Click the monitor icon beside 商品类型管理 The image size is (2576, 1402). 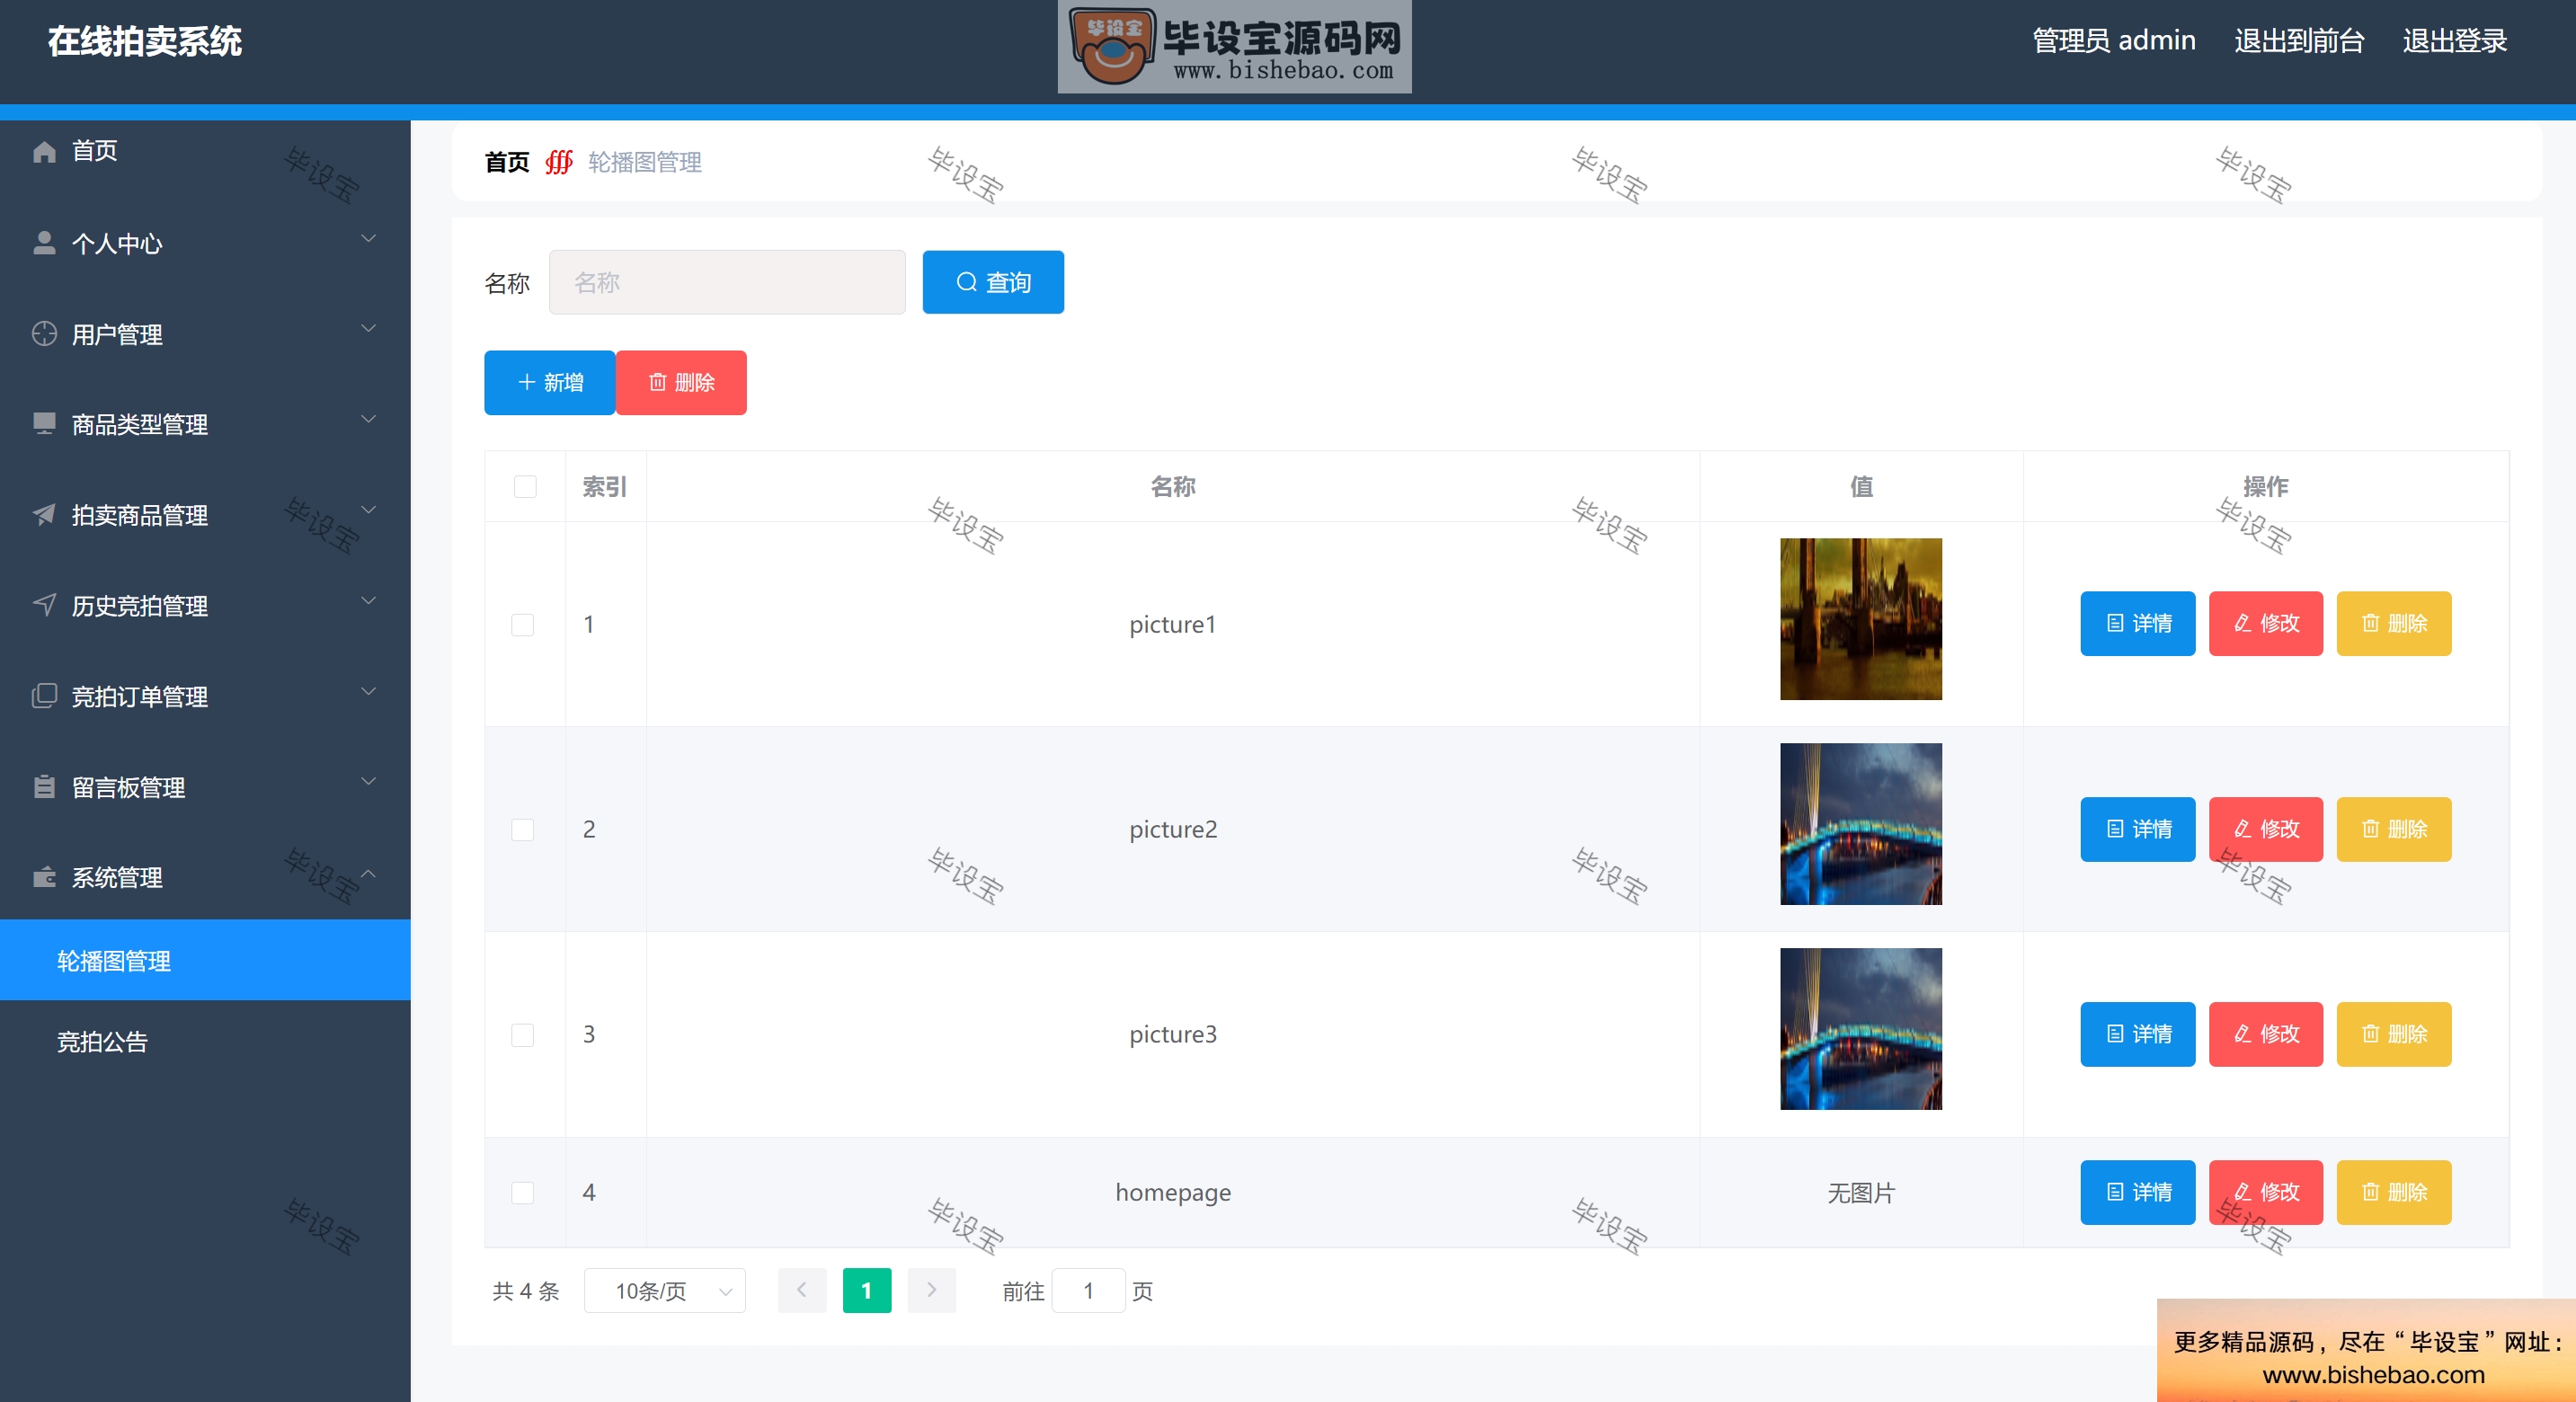(44, 424)
